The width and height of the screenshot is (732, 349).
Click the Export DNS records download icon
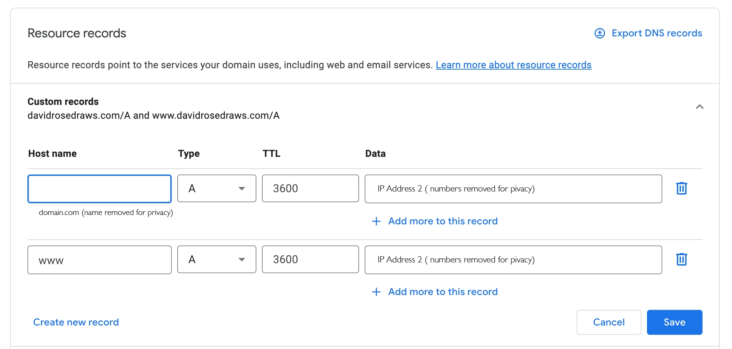pos(599,33)
